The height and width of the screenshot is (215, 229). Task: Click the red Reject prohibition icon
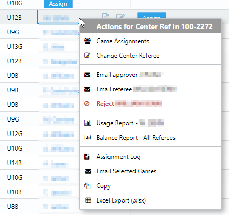pyautogui.click(x=87, y=104)
